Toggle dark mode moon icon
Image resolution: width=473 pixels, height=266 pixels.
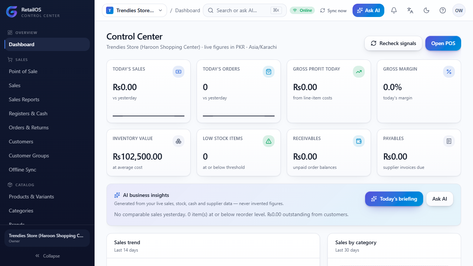[x=426, y=10]
